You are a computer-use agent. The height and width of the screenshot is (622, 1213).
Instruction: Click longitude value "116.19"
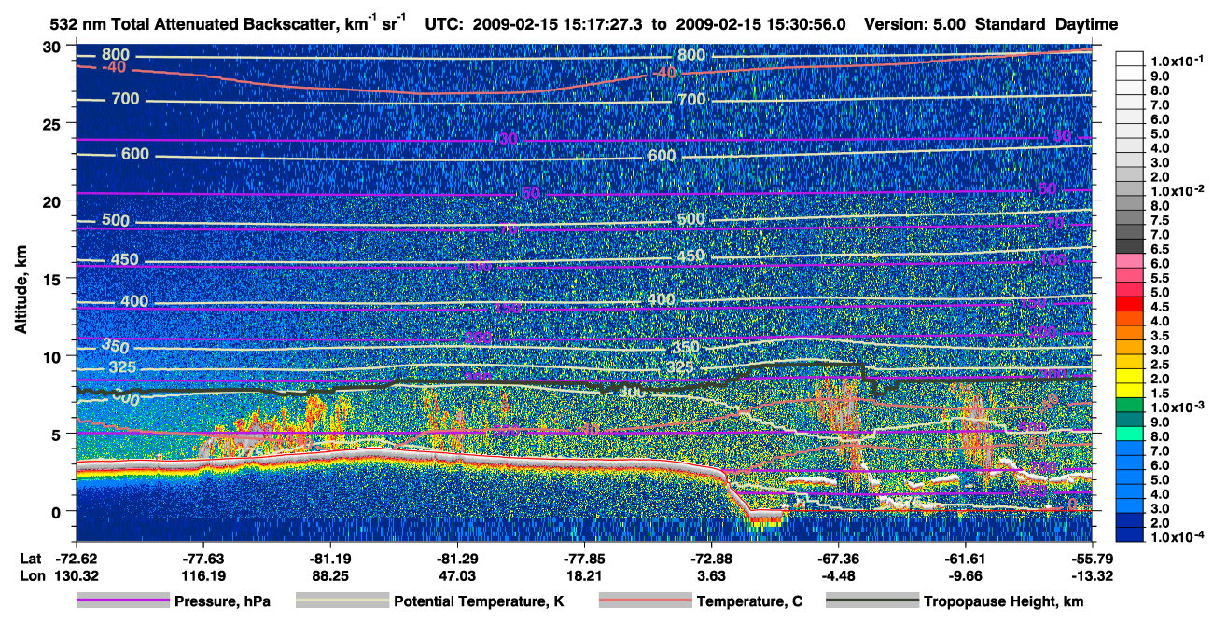click(x=203, y=575)
